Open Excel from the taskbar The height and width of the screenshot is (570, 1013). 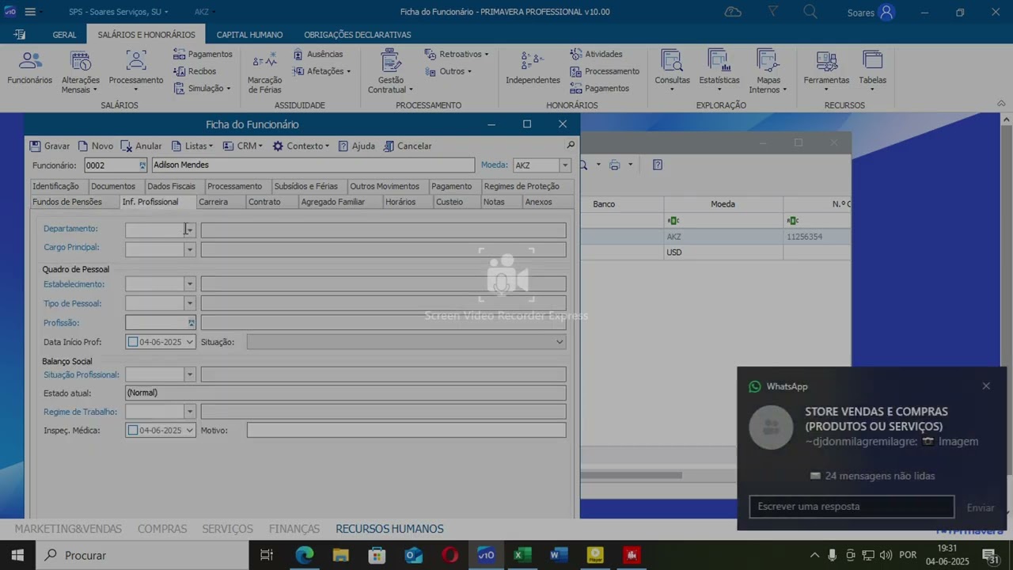tap(522, 555)
